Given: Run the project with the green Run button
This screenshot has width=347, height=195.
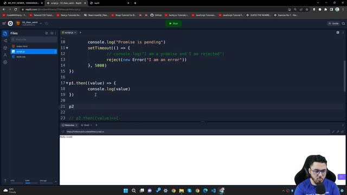Looking at the screenshot, I should 173,23.
